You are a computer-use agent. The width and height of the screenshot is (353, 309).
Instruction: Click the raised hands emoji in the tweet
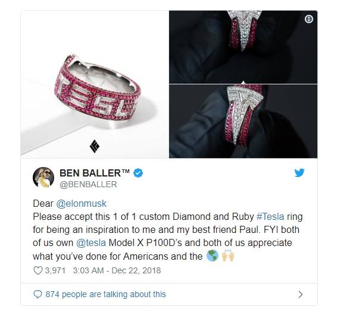[x=228, y=256]
